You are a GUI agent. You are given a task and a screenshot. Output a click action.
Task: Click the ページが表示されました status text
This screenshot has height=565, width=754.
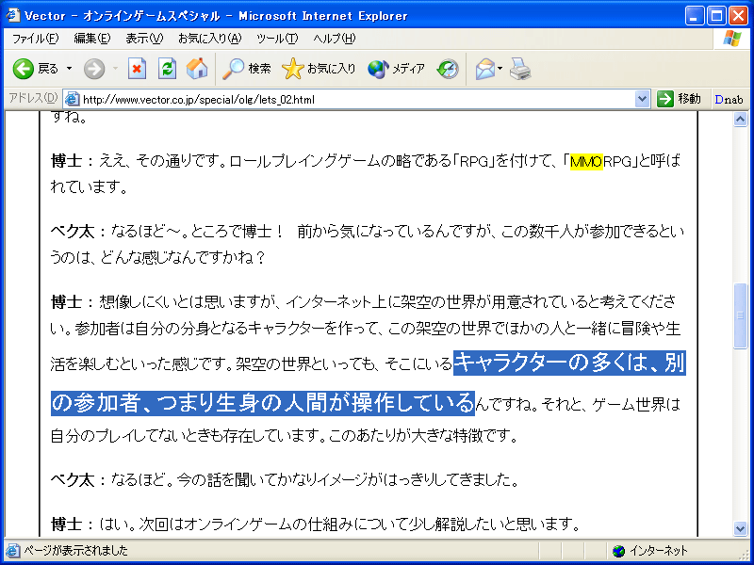point(75,551)
